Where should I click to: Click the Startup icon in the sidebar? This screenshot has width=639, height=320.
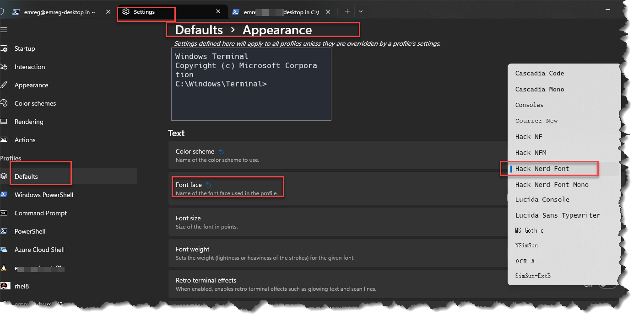tap(4, 48)
